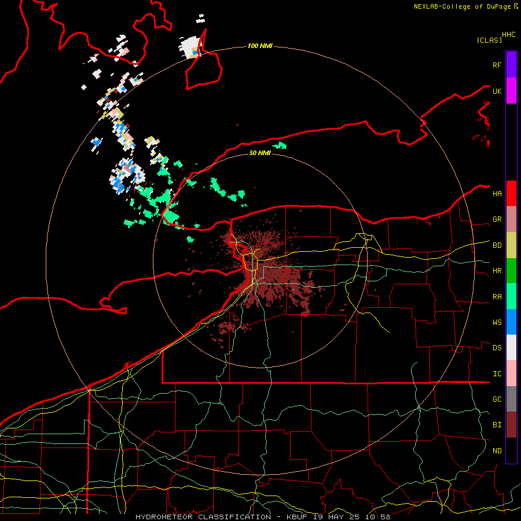Click the DS legend label

497,348
